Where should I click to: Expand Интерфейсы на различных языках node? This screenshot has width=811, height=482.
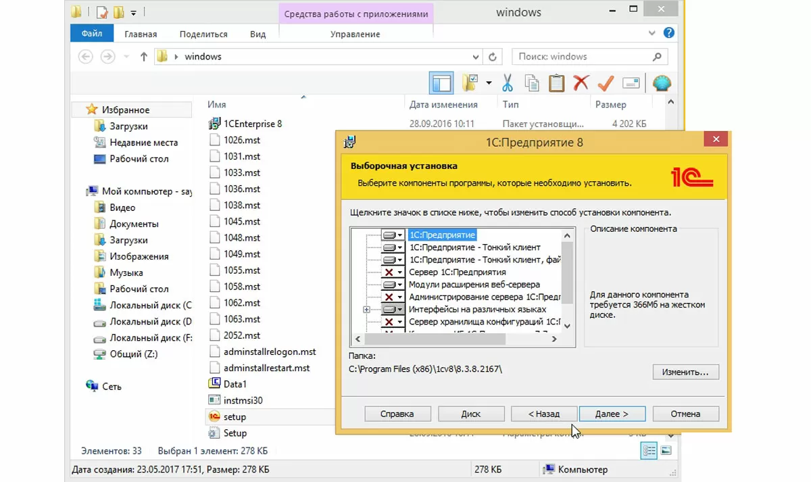367,310
